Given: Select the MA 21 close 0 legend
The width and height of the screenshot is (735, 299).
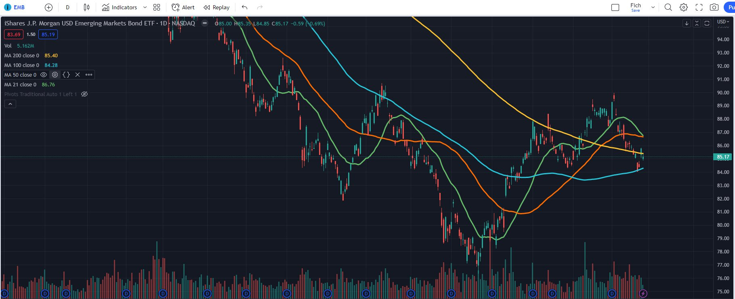Looking at the screenshot, I should [20, 84].
